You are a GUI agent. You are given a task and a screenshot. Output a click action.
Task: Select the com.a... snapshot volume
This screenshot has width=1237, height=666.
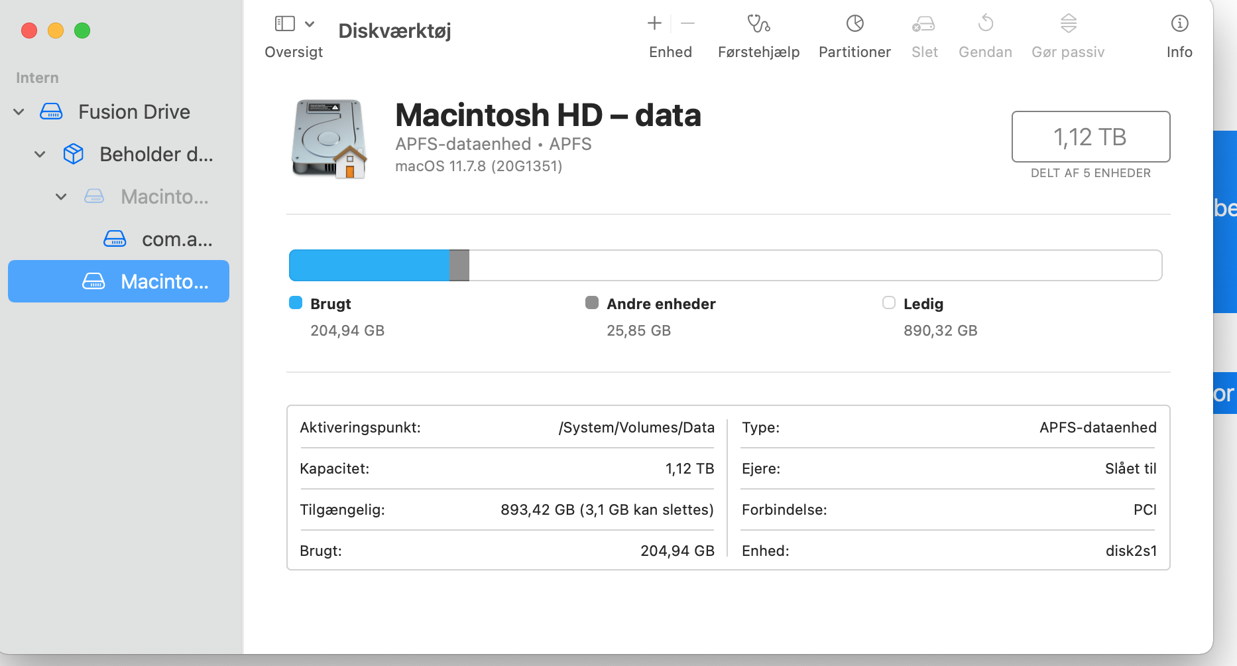[x=159, y=239]
